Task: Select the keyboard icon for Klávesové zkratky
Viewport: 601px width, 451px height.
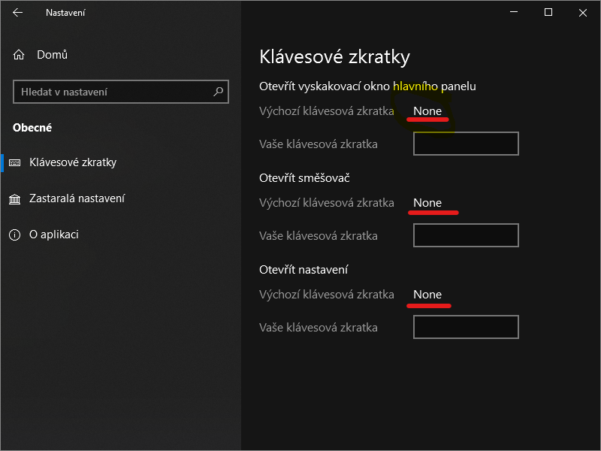Action: tap(14, 162)
